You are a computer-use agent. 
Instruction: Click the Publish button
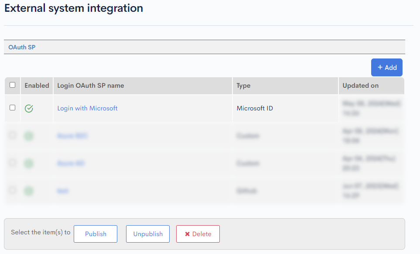pos(95,233)
